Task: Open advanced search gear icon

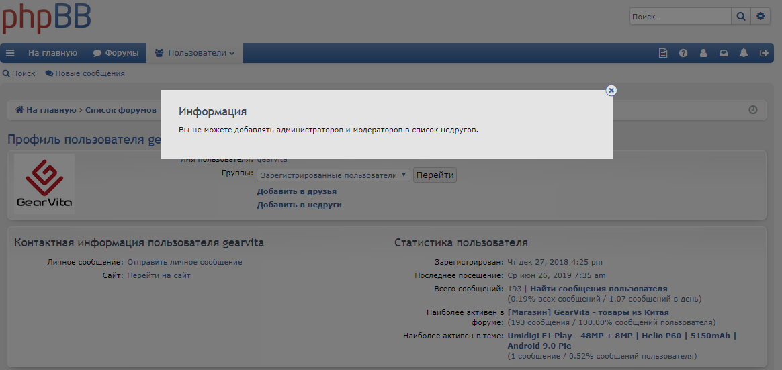Action: (760, 17)
